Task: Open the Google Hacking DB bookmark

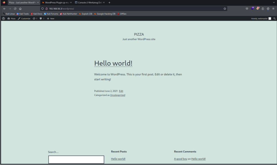Action: pos(105,14)
